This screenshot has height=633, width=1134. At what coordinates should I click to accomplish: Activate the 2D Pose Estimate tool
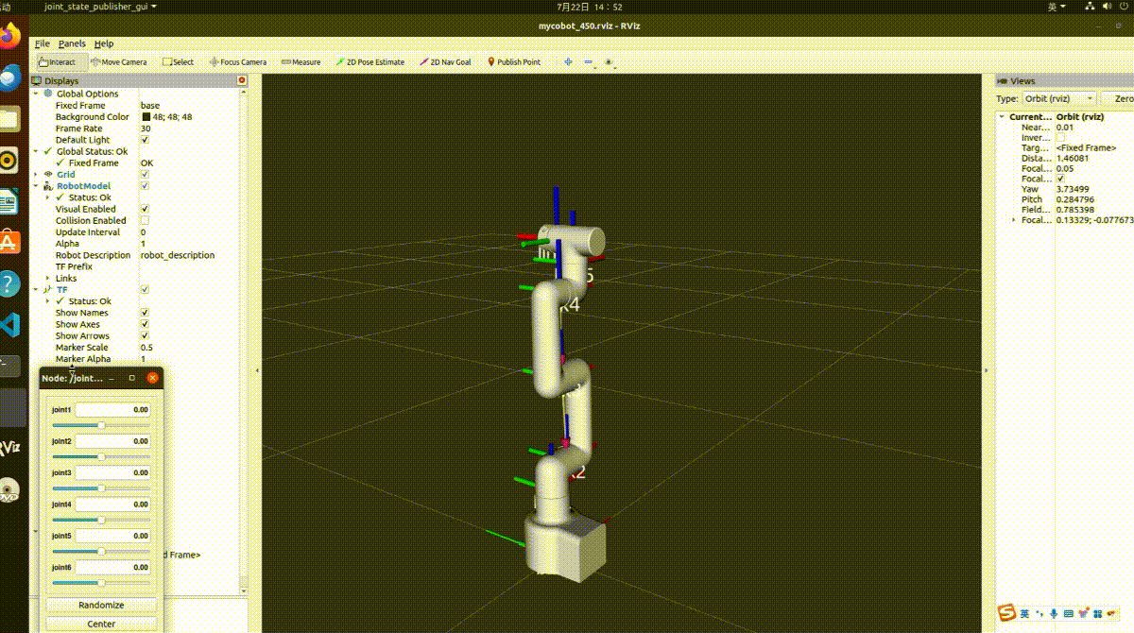point(369,61)
